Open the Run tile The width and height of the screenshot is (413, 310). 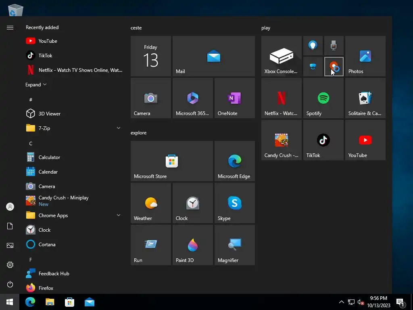coord(151,245)
